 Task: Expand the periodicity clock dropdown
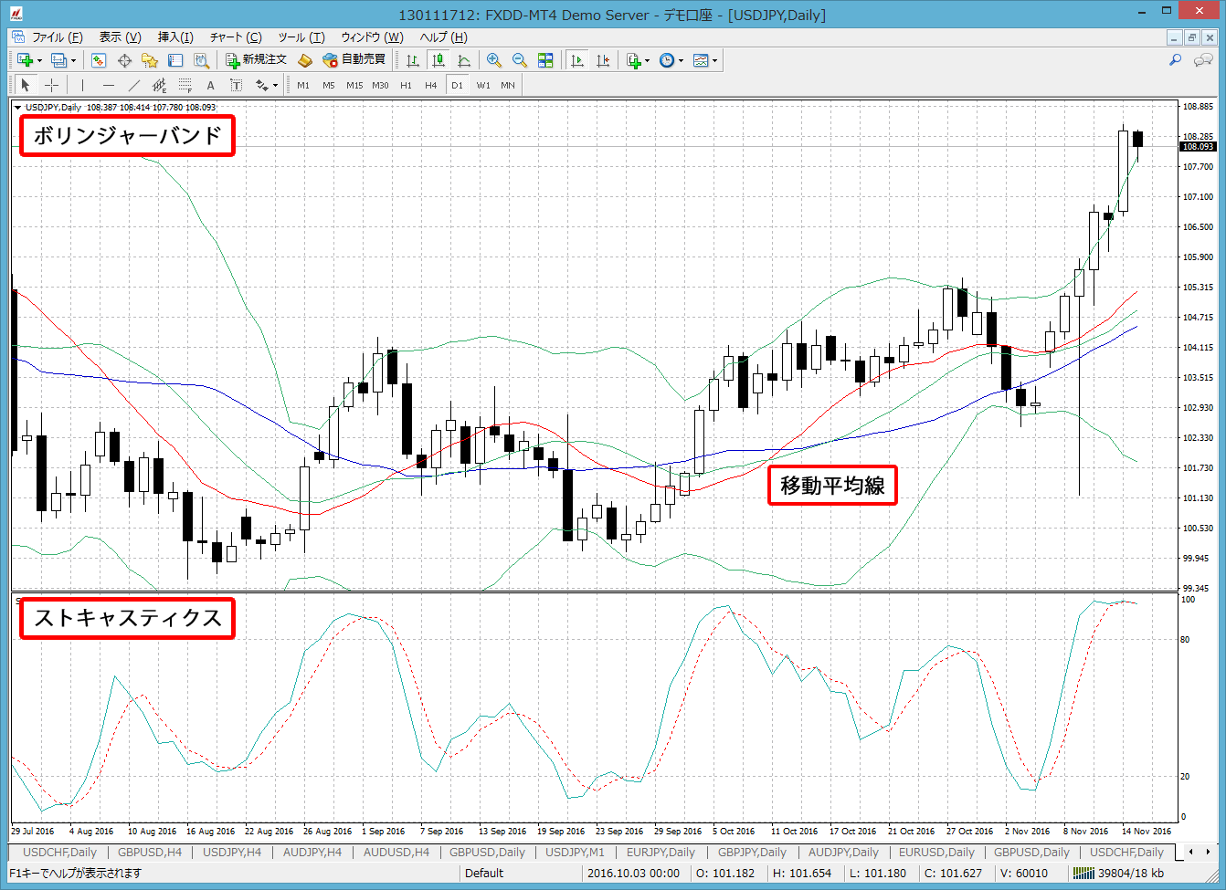(681, 61)
